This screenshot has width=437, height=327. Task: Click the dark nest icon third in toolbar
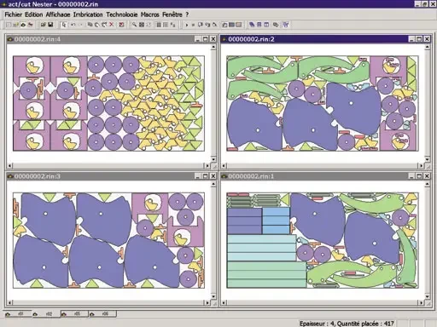(23, 25)
